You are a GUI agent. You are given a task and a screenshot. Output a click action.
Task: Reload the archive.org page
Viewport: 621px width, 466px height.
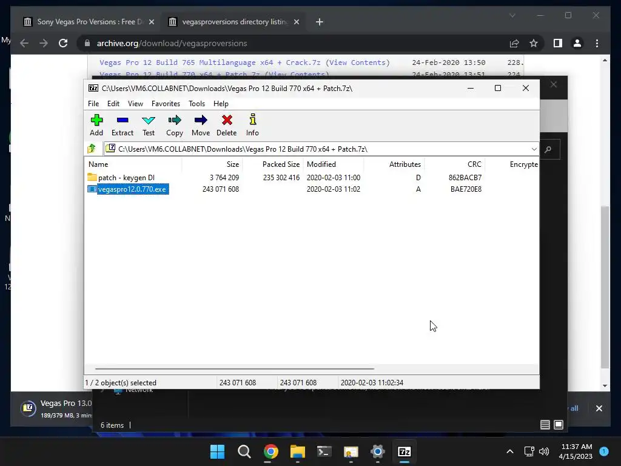pyautogui.click(x=63, y=43)
